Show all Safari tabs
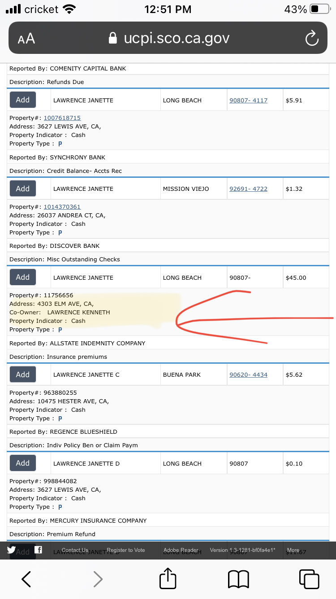Image resolution: width=336 pixels, height=599 pixels. coord(309,579)
